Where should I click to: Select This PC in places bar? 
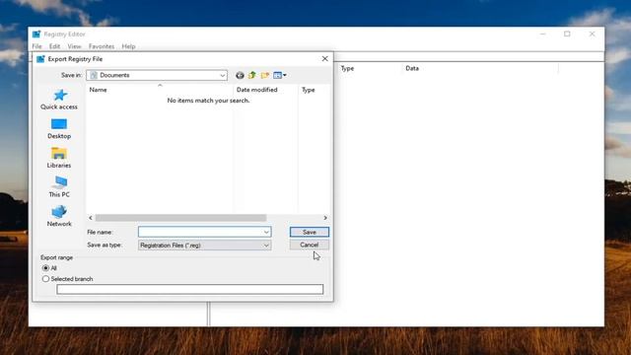(59, 187)
